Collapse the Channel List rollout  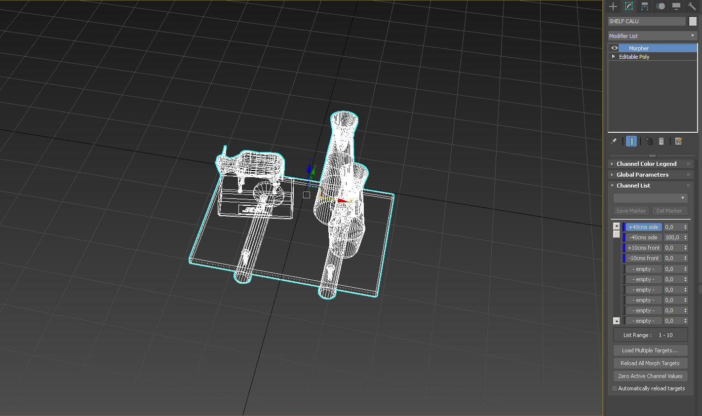(651, 186)
